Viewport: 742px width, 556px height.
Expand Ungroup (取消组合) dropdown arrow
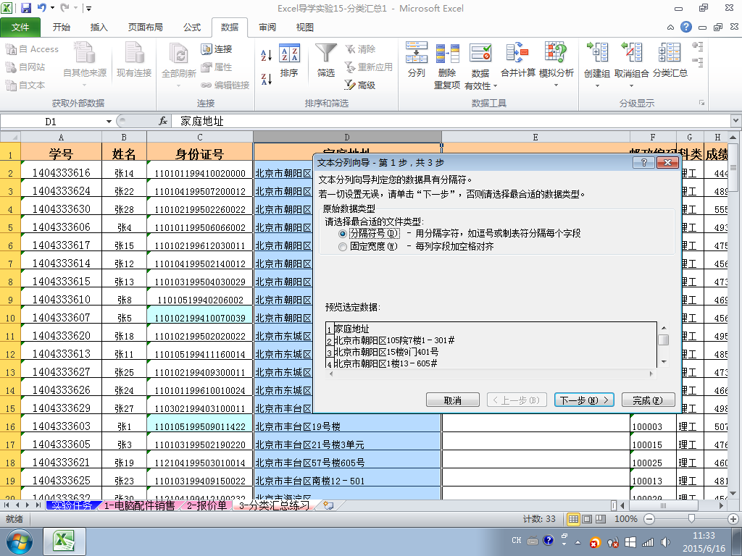pos(632,86)
